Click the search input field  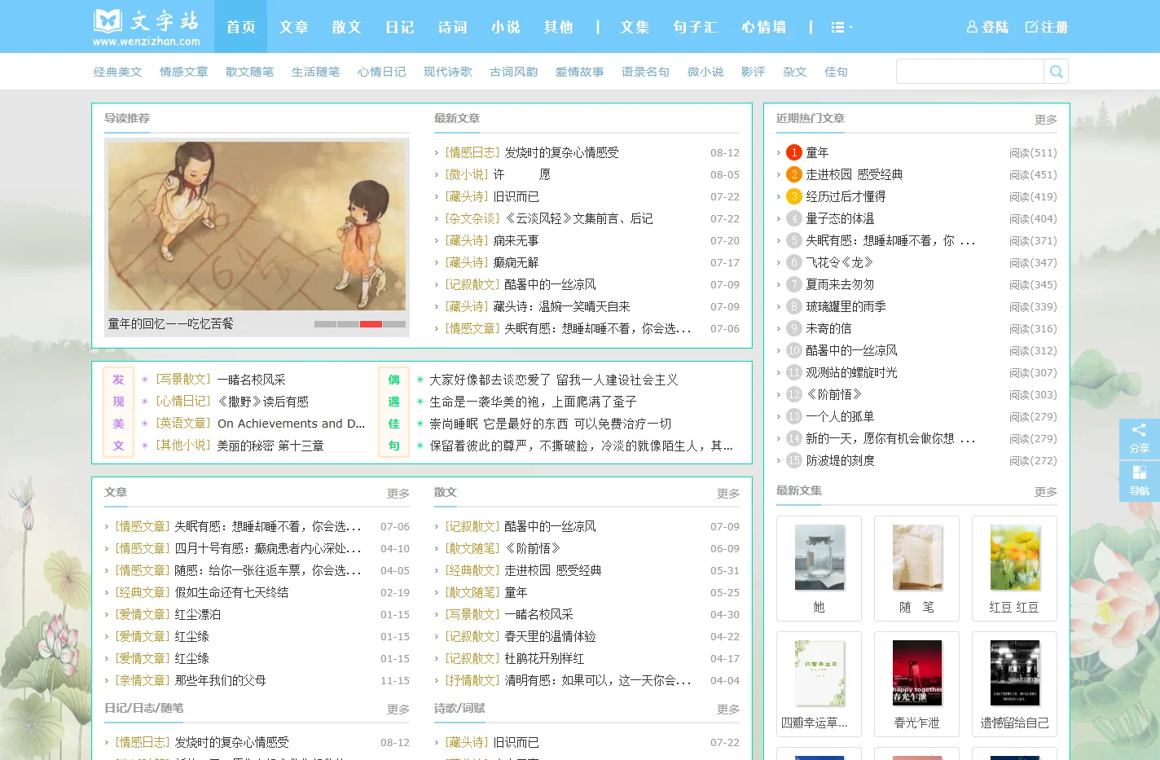point(969,72)
